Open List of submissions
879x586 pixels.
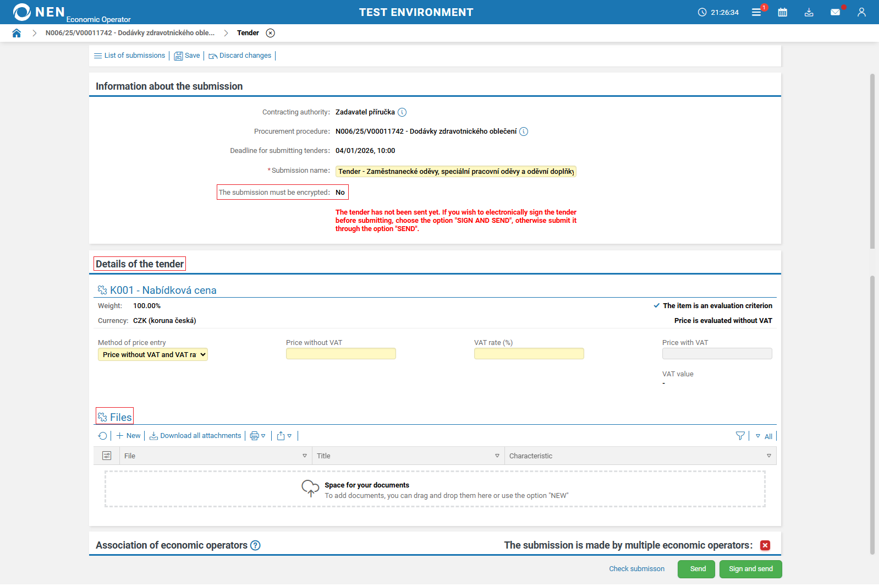coord(130,56)
